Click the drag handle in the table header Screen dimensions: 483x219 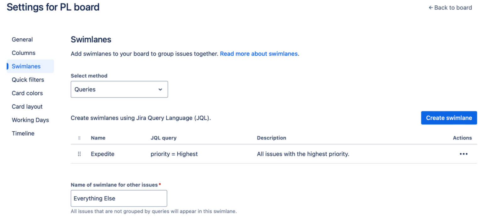point(79,138)
